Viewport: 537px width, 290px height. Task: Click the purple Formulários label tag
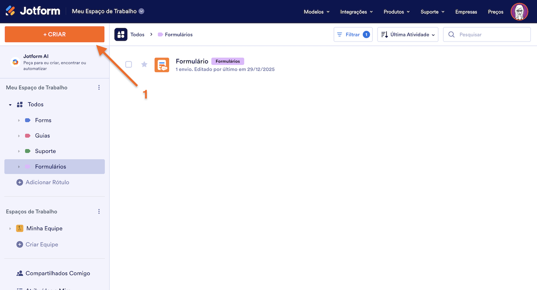pos(227,61)
